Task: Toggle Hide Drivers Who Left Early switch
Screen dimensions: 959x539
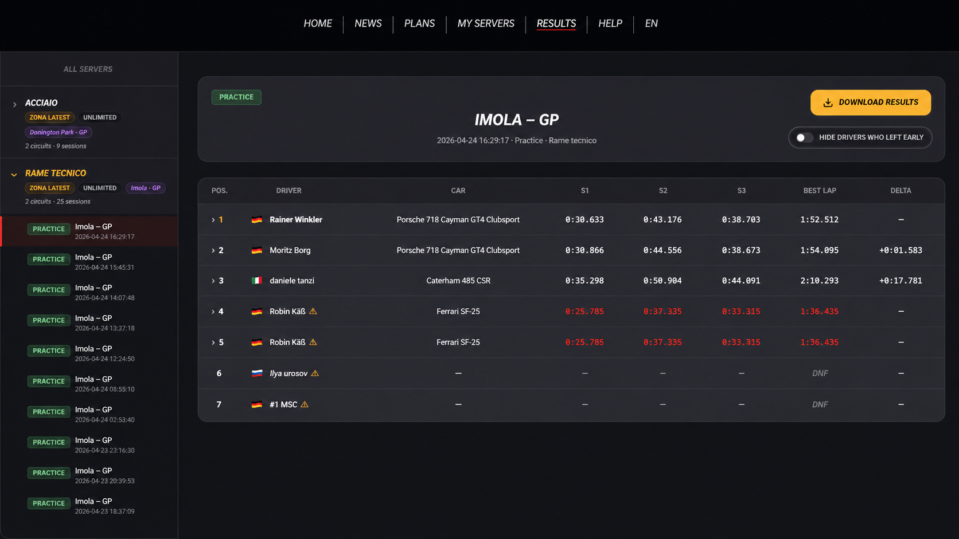Action: [804, 137]
